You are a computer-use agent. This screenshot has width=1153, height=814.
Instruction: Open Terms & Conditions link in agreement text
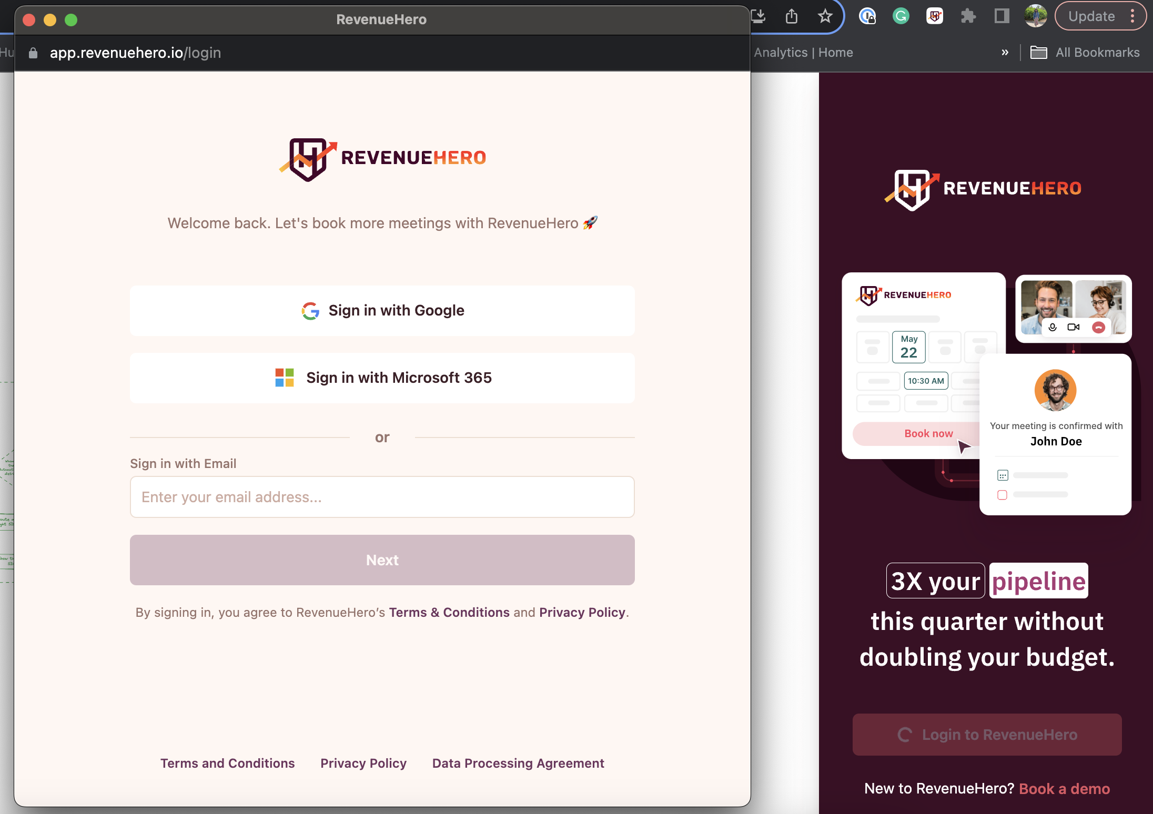click(449, 613)
